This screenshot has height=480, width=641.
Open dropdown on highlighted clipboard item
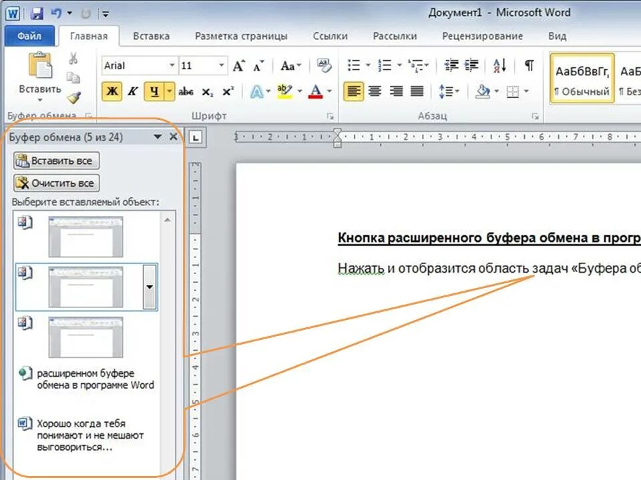[150, 287]
